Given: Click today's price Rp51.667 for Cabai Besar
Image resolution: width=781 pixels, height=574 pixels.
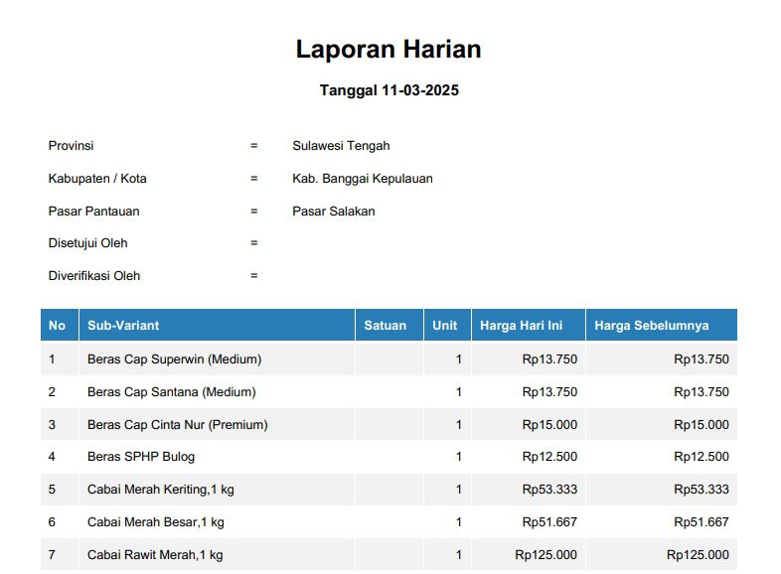Looking at the screenshot, I should [549, 522].
